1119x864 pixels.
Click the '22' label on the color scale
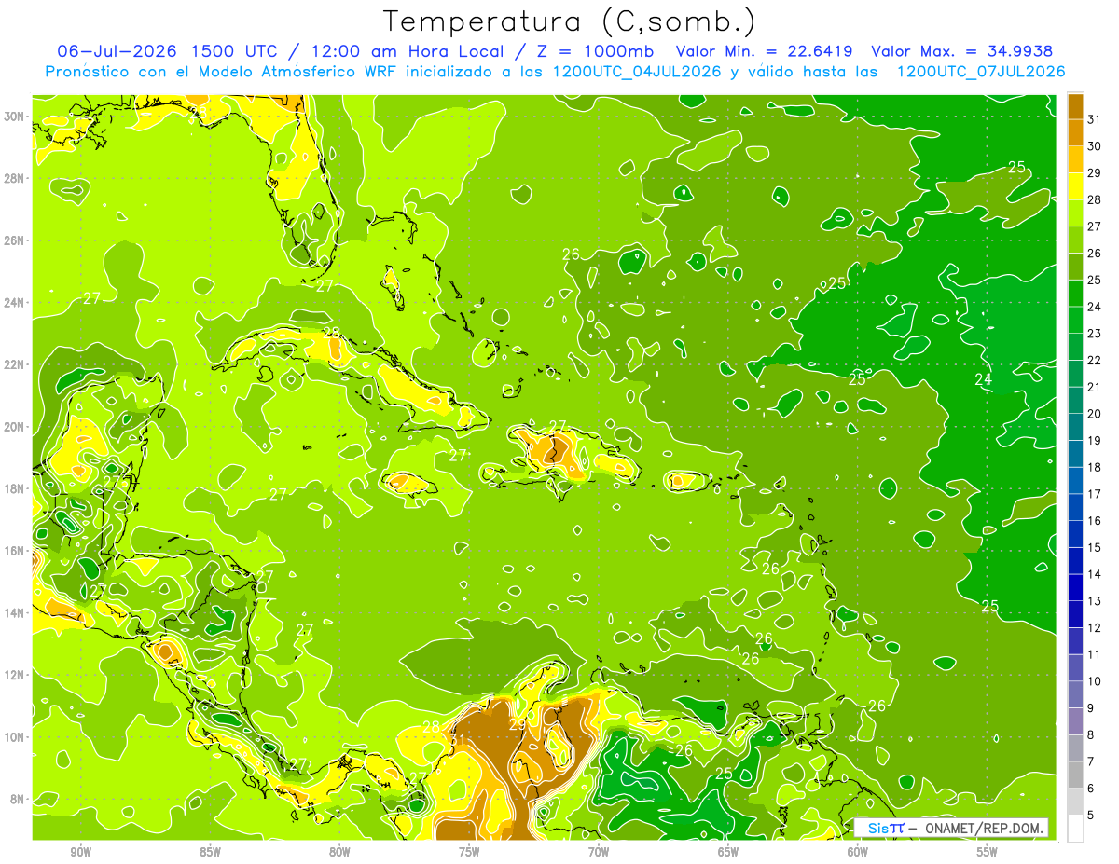1095,360
